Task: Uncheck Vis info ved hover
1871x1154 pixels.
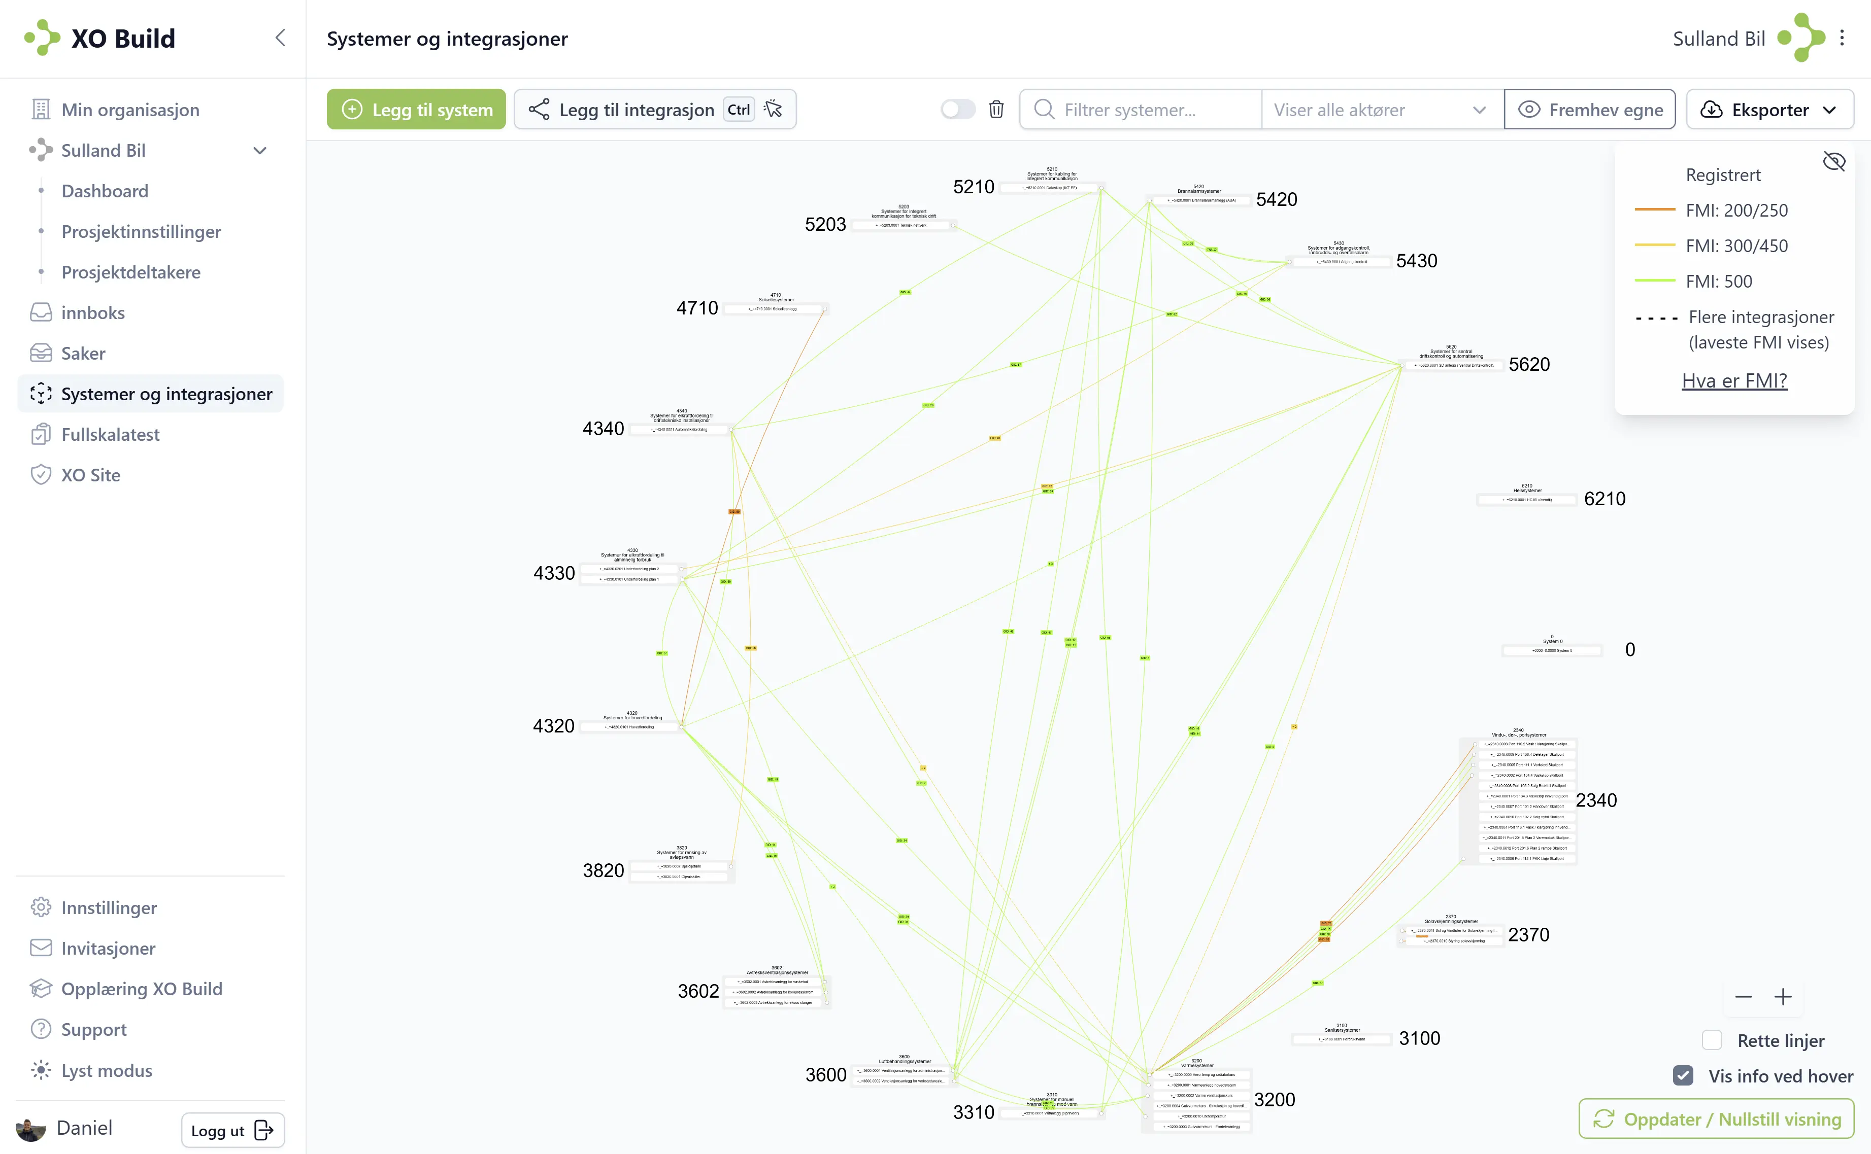Action: [1683, 1075]
